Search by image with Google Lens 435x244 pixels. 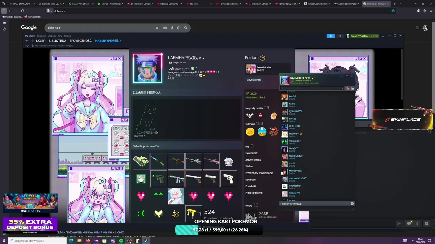[x=179, y=28]
